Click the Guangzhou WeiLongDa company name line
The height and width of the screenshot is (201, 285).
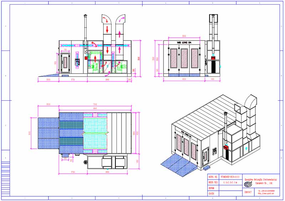pos(261,180)
